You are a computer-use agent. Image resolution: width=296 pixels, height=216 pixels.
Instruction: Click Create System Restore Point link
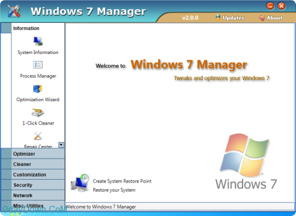[x=122, y=181]
